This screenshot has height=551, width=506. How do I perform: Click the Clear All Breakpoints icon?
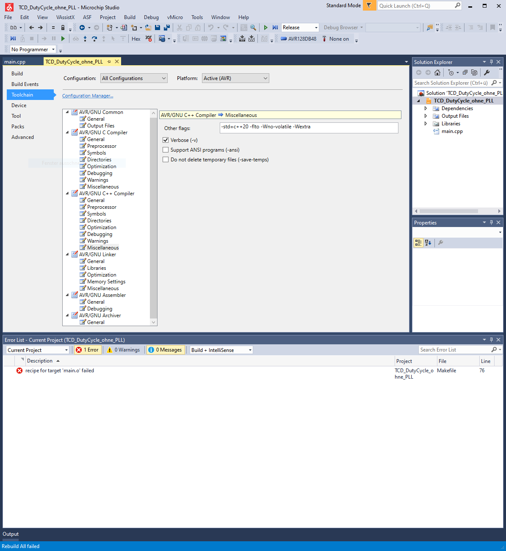149,39
